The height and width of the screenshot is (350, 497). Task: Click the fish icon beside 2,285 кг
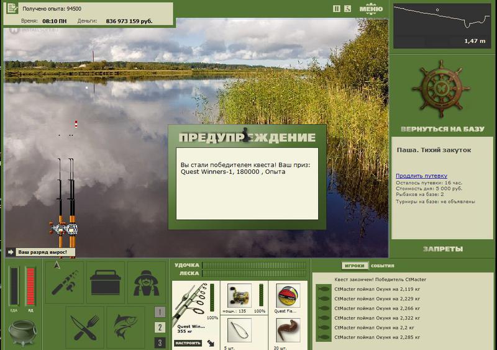click(324, 338)
